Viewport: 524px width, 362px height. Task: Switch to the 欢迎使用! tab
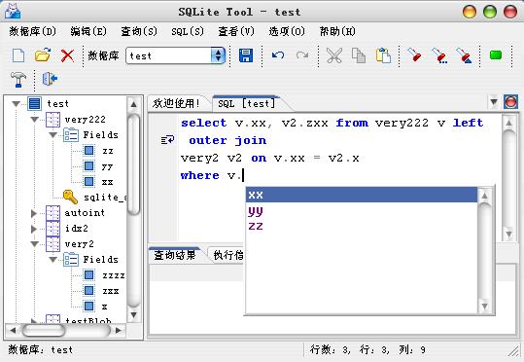(x=177, y=103)
